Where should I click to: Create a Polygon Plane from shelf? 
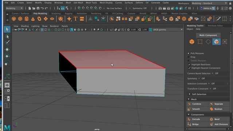click(46, 19)
